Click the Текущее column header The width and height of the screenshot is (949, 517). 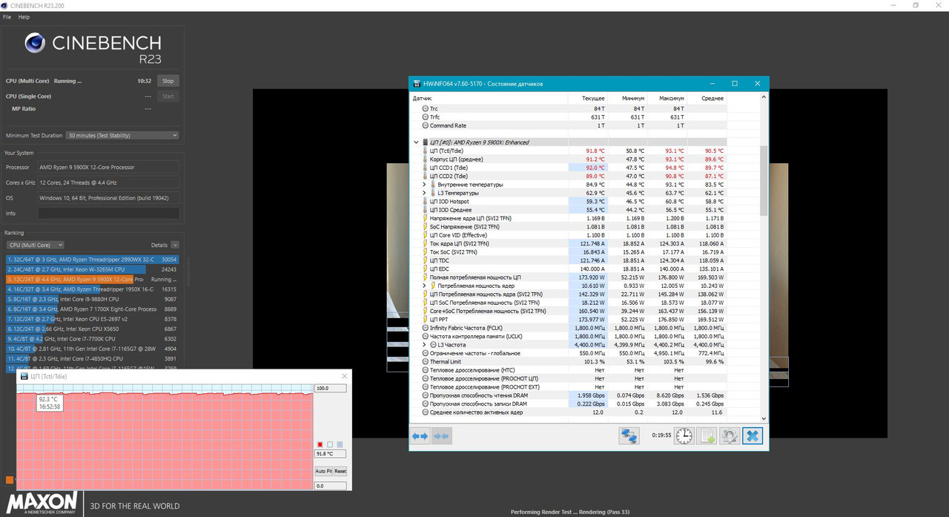point(588,98)
